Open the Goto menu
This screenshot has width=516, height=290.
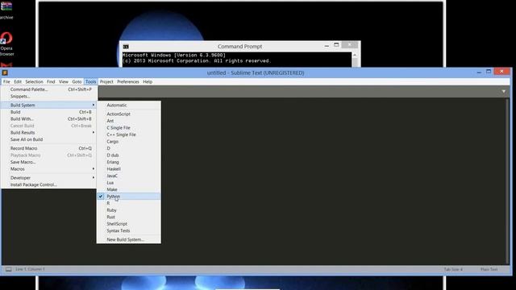click(77, 81)
